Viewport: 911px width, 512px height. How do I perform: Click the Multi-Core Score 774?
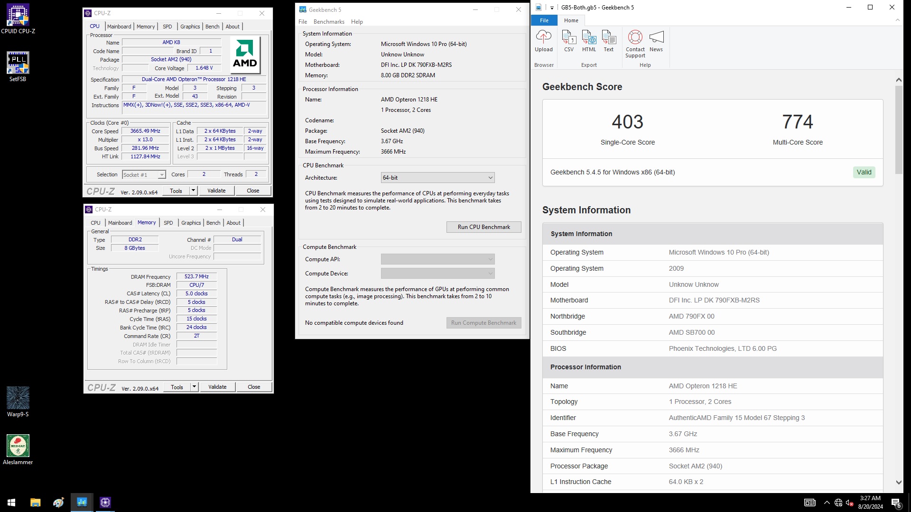pyautogui.click(x=798, y=122)
